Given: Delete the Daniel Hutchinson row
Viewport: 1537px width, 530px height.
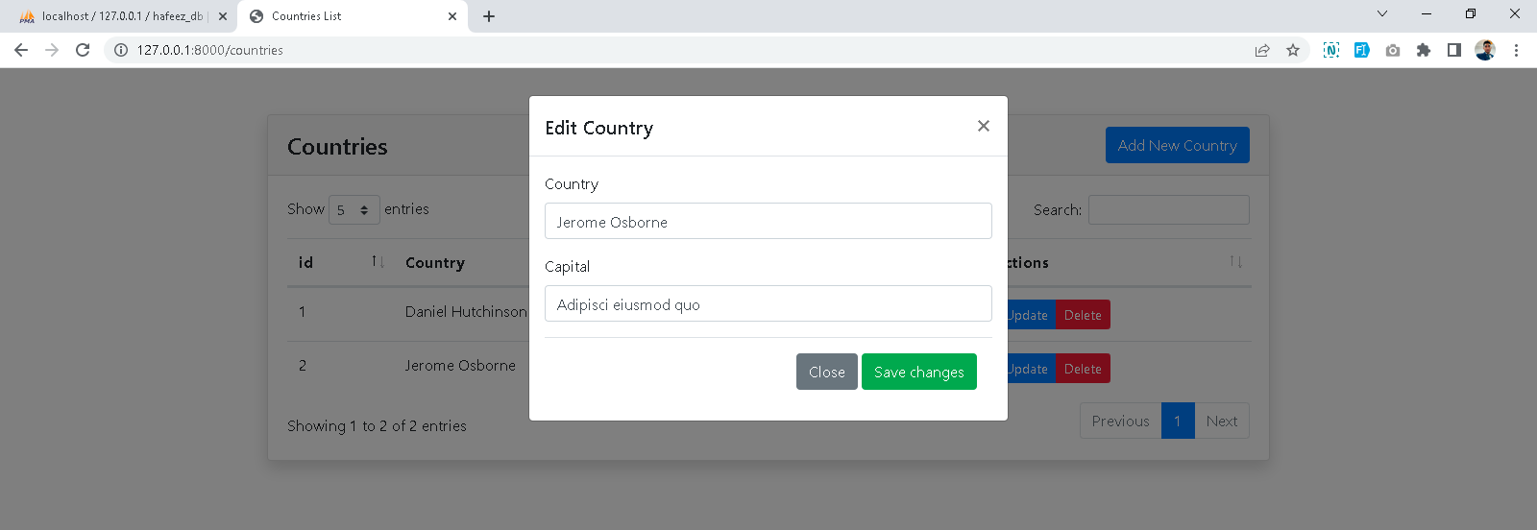Looking at the screenshot, I should coord(1083,315).
